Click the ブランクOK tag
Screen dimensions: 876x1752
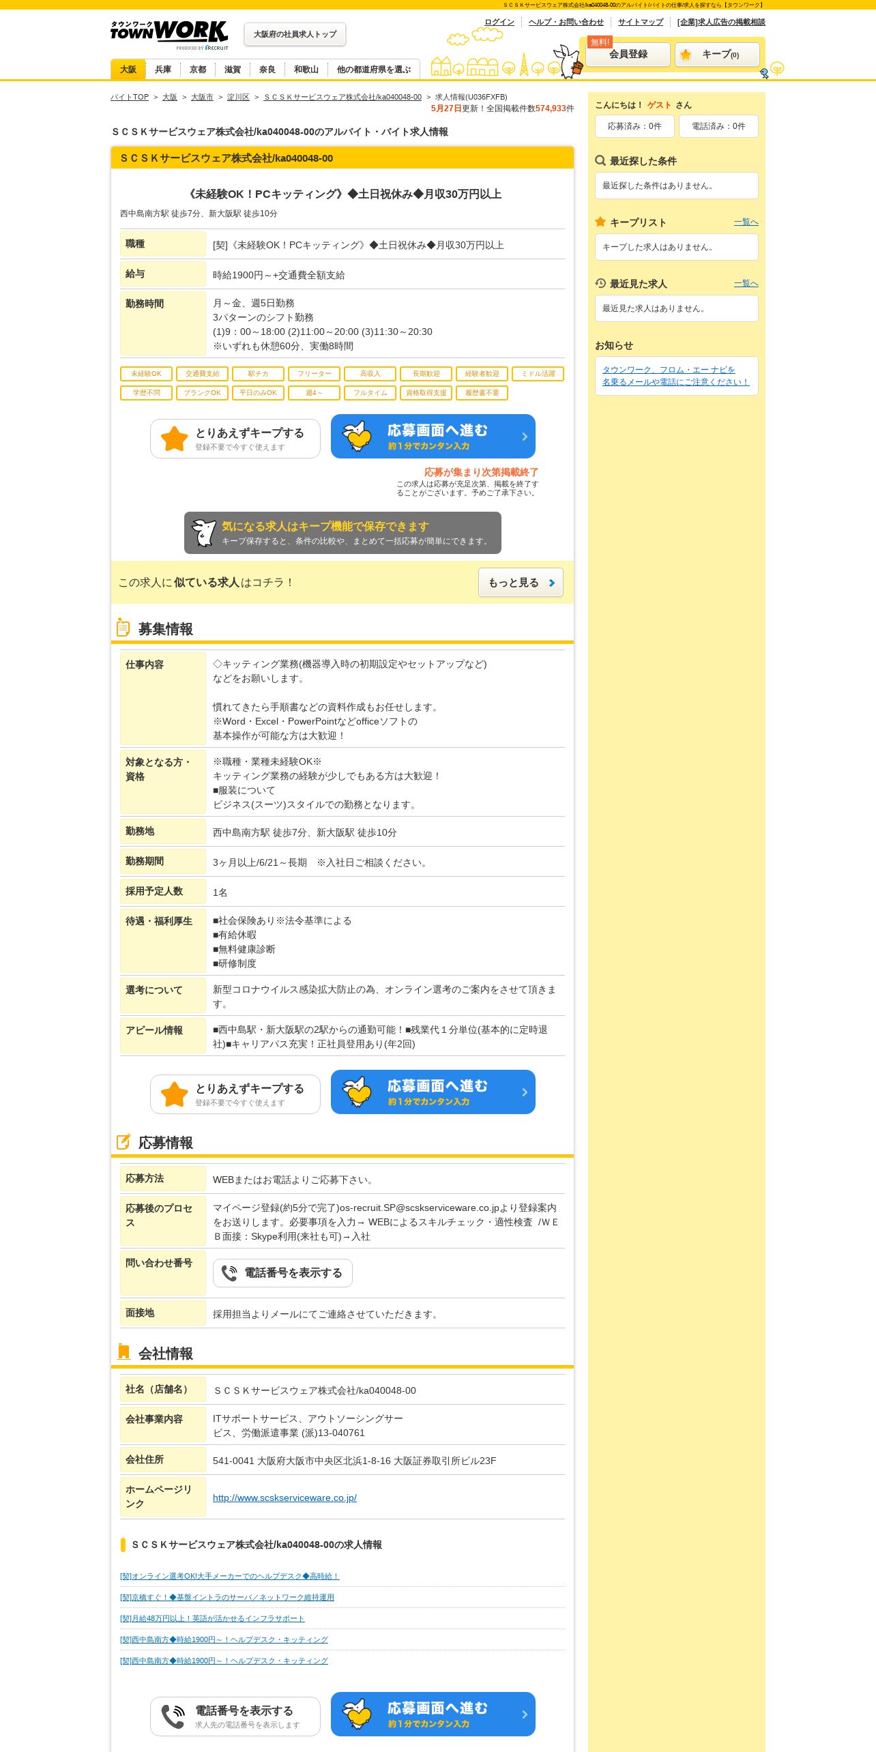(x=202, y=393)
